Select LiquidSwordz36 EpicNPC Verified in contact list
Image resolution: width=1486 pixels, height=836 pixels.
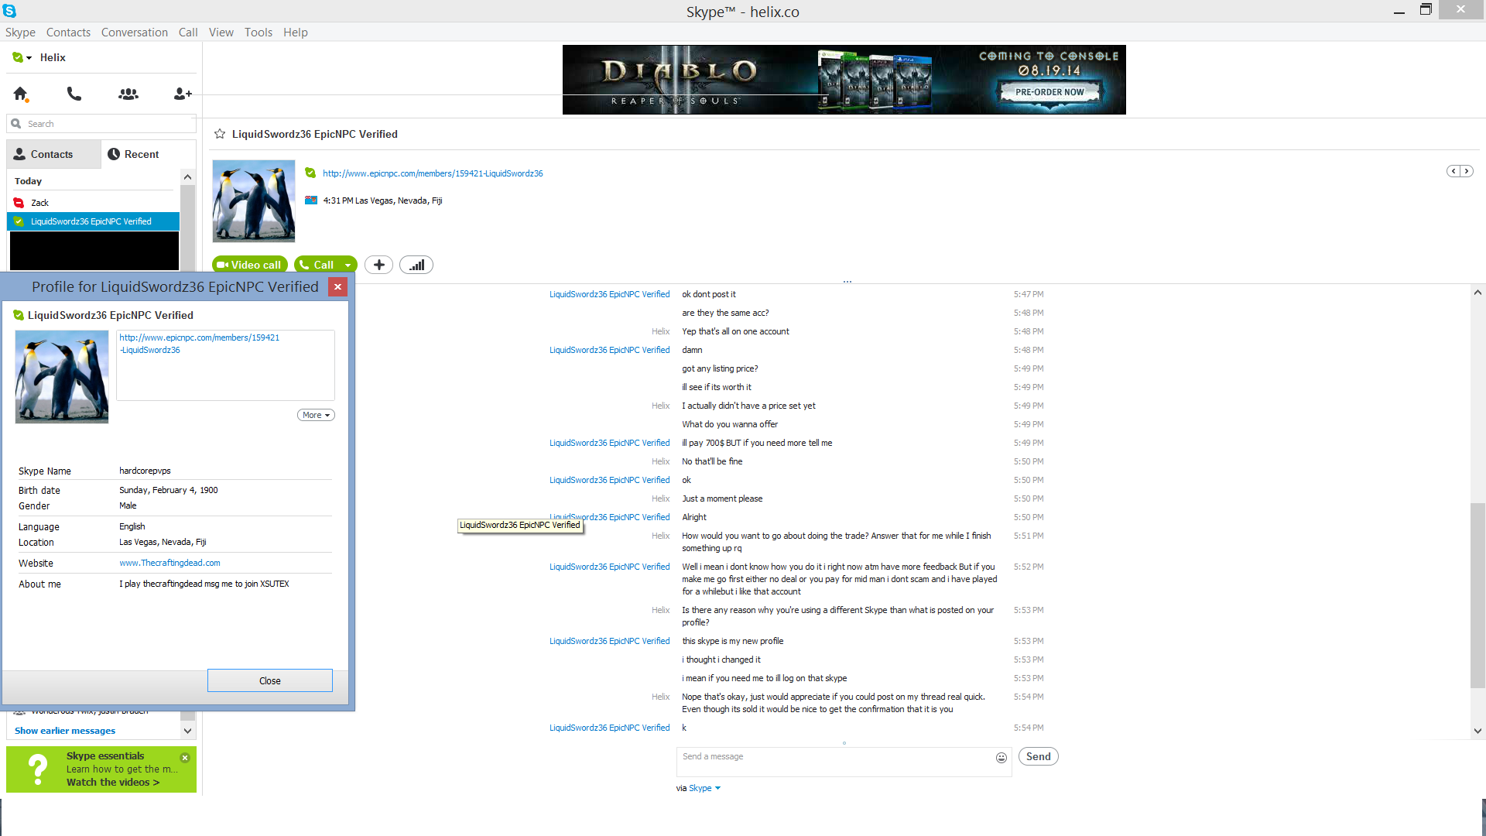(93, 221)
